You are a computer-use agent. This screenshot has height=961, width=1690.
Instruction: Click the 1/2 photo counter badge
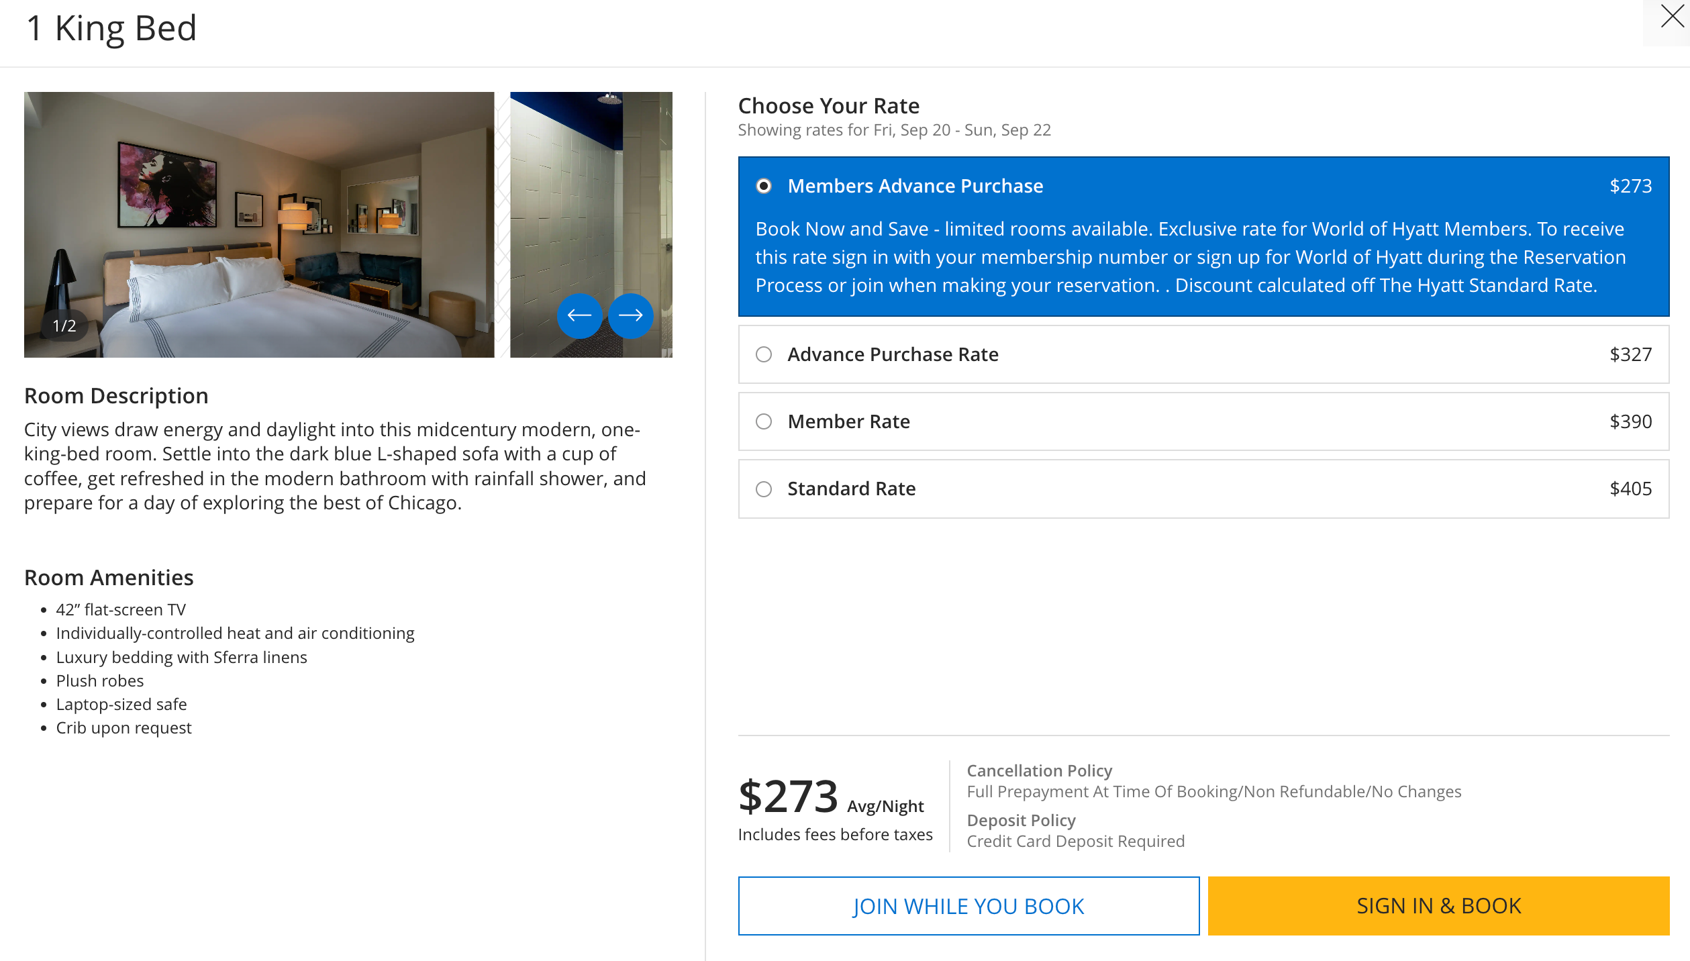64,326
